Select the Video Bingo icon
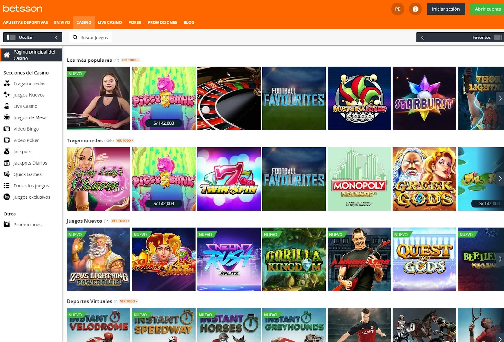504x342 pixels. tap(7, 129)
